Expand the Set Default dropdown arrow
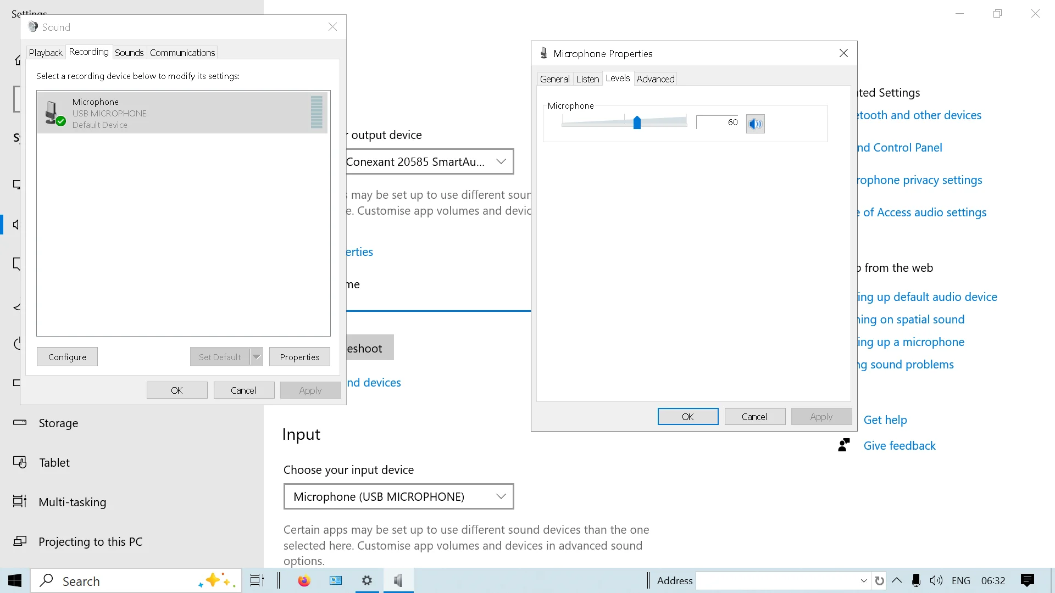Image resolution: width=1055 pixels, height=593 pixels. point(257,357)
